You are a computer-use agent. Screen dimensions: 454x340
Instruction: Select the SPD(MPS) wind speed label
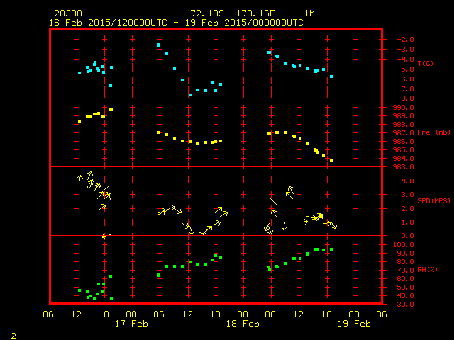(433, 200)
